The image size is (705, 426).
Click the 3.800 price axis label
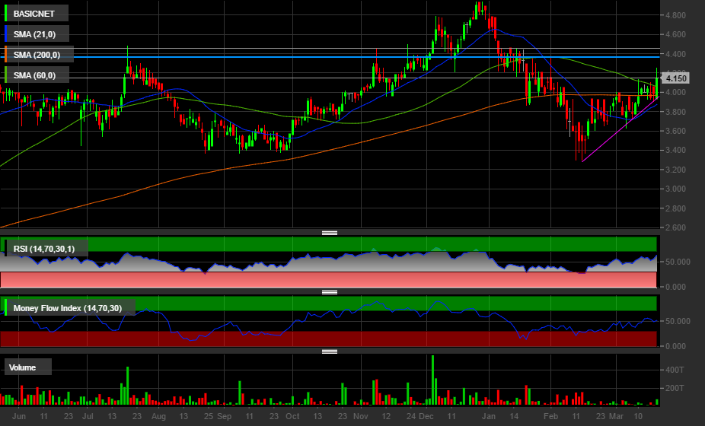(x=676, y=112)
